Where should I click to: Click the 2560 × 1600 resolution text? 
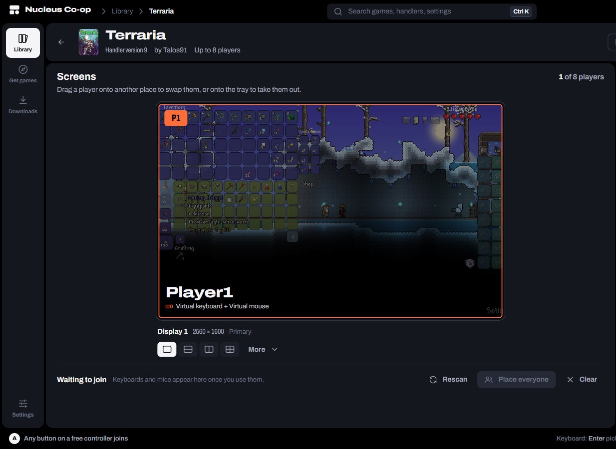click(208, 331)
